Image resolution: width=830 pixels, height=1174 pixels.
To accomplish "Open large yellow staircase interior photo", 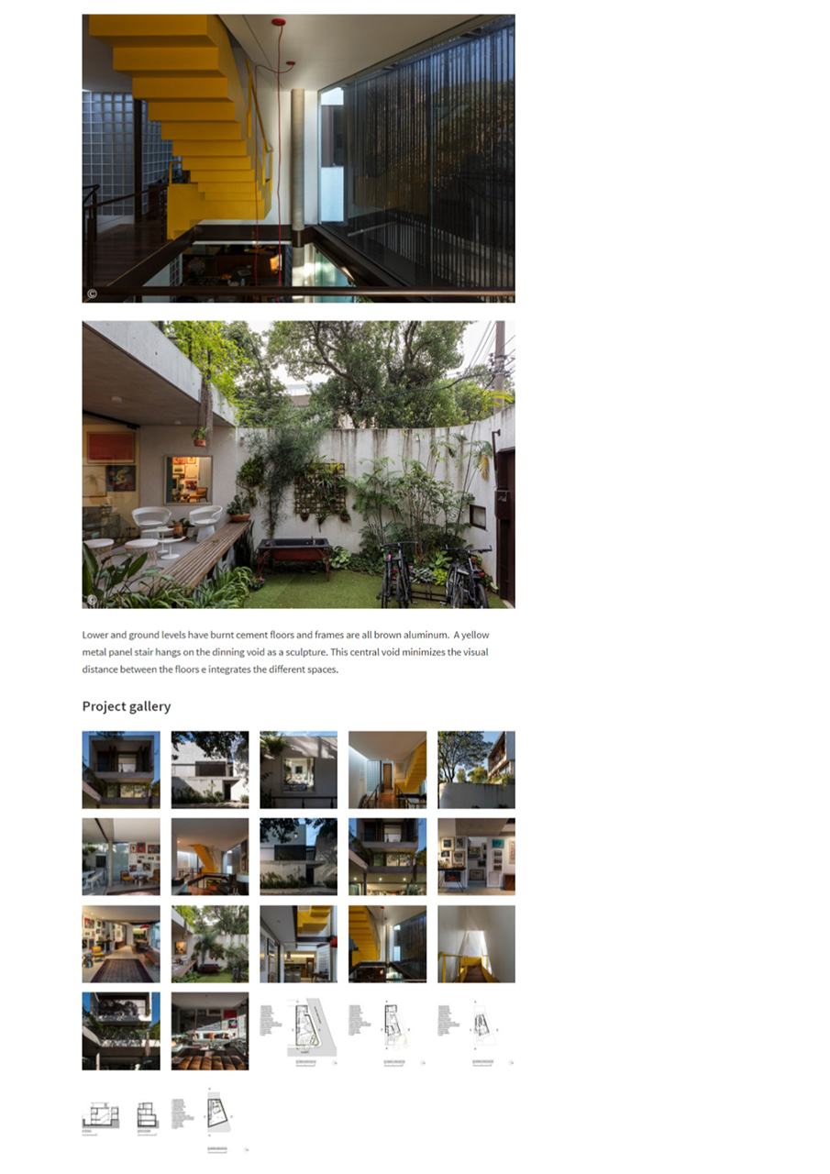I will [298, 158].
